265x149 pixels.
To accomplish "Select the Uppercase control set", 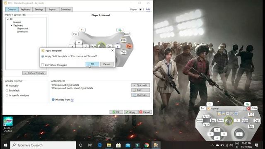I will click(x=22, y=29).
